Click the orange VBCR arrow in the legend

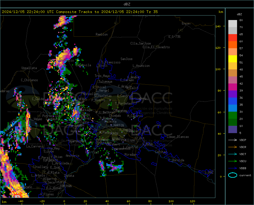[233, 147]
